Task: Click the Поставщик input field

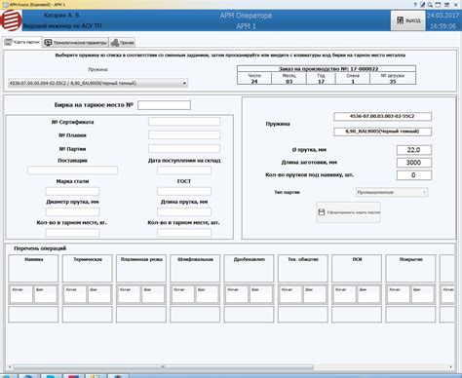Action: (x=72, y=170)
